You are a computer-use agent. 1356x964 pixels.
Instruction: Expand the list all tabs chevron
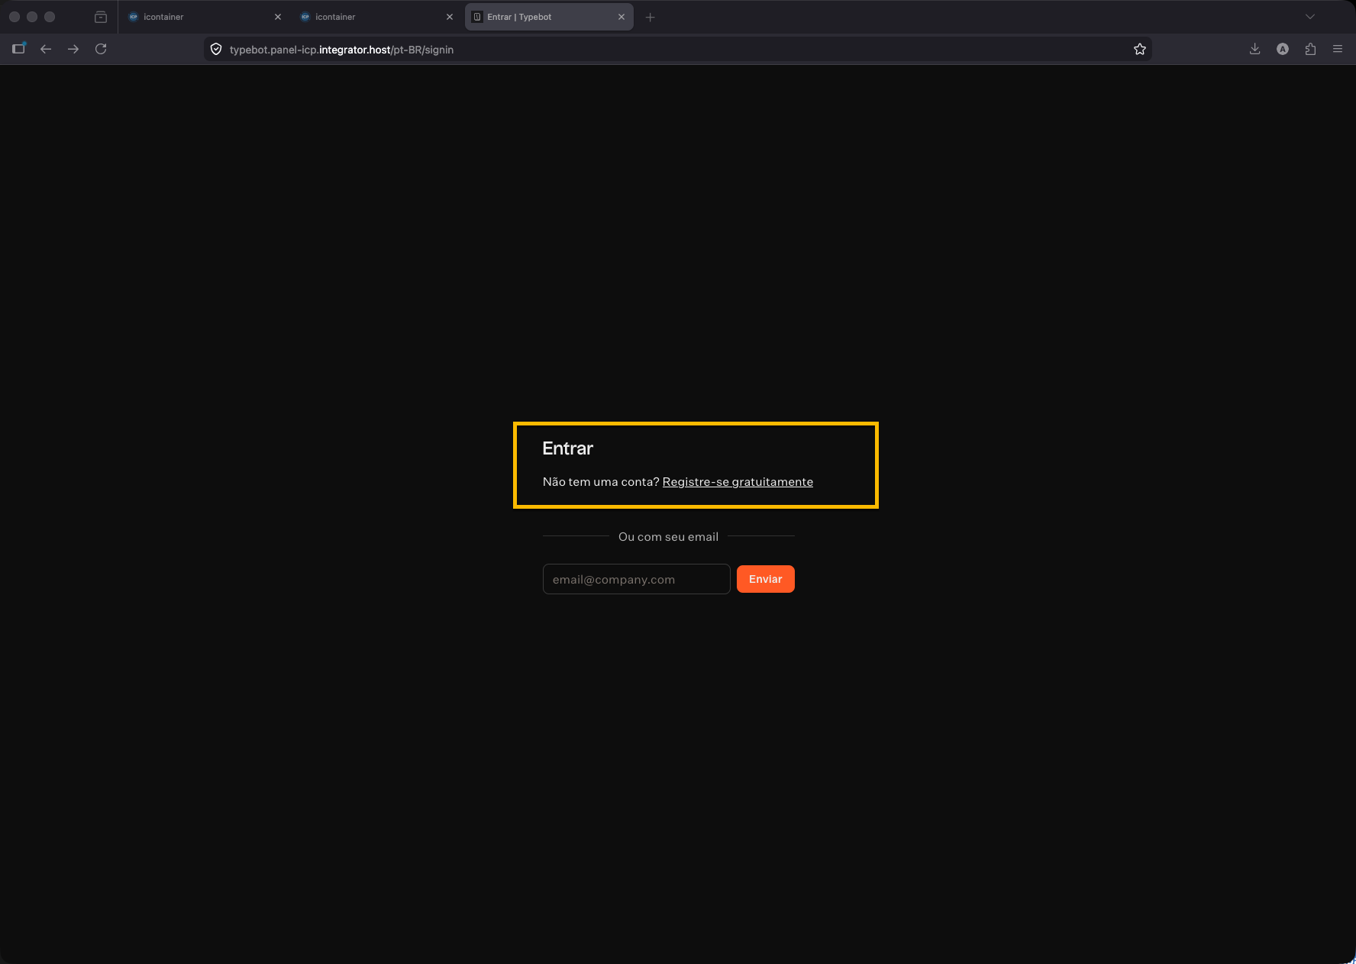1310,17
